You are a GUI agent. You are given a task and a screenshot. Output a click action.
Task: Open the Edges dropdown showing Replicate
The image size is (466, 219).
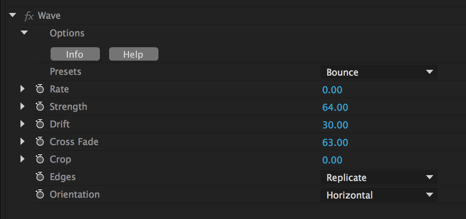[379, 178]
